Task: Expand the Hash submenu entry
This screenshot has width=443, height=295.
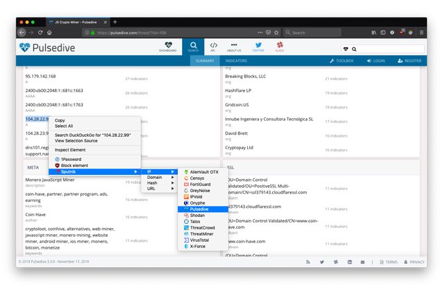Action: pos(159,183)
